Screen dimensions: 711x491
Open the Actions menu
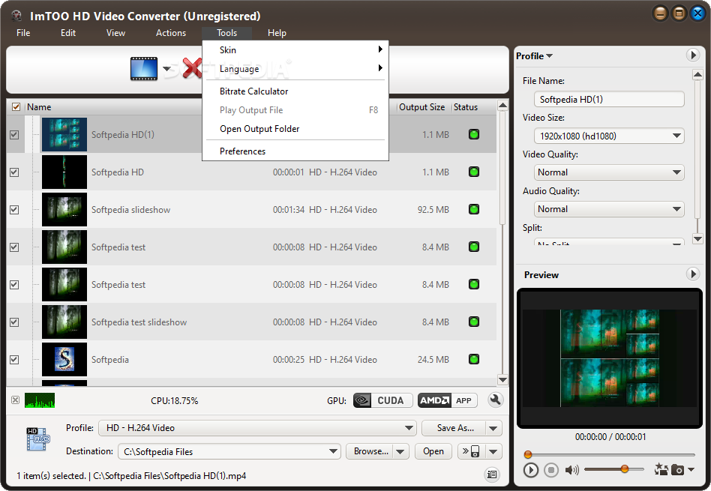[171, 33]
